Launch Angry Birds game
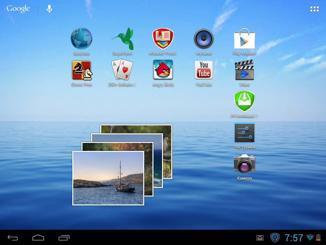The width and height of the screenshot is (326, 245). click(x=163, y=70)
